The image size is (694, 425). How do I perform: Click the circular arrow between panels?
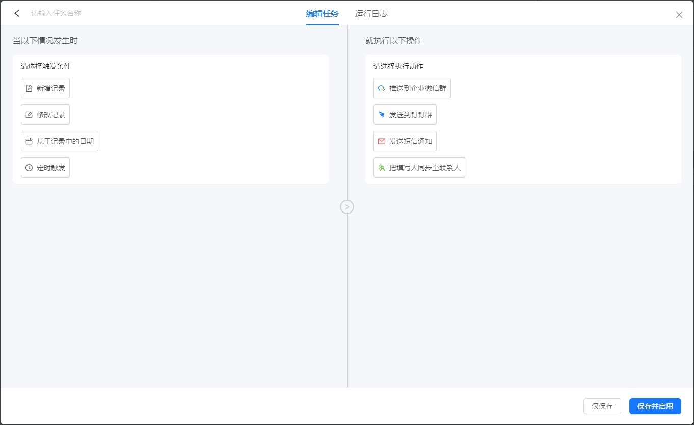pos(347,206)
